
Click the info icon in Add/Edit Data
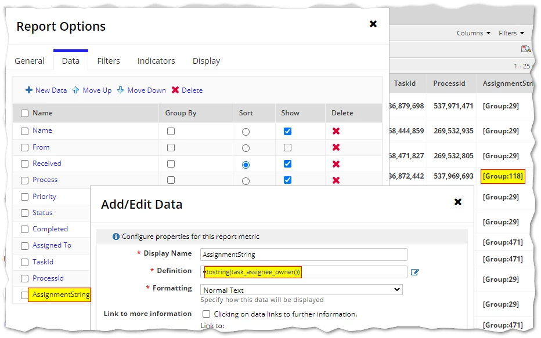coord(116,237)
